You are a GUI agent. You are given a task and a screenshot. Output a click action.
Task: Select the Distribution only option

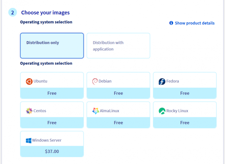(x=52, y=46)
